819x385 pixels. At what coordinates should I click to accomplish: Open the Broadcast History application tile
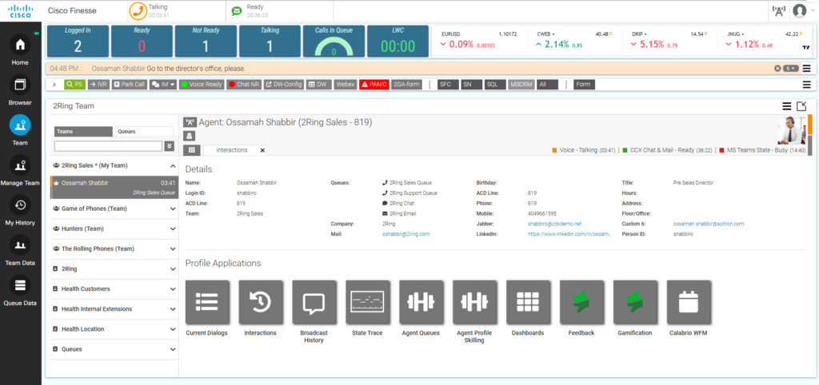click(x=314, y=302)
